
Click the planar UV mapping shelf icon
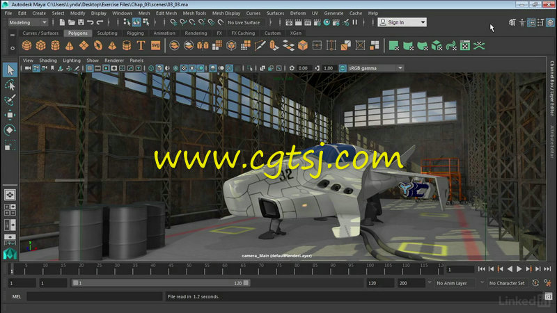pos(393,45)
